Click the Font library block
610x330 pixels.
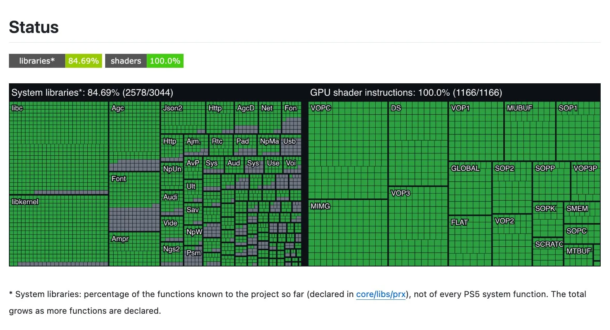click(x=134, y=202)
